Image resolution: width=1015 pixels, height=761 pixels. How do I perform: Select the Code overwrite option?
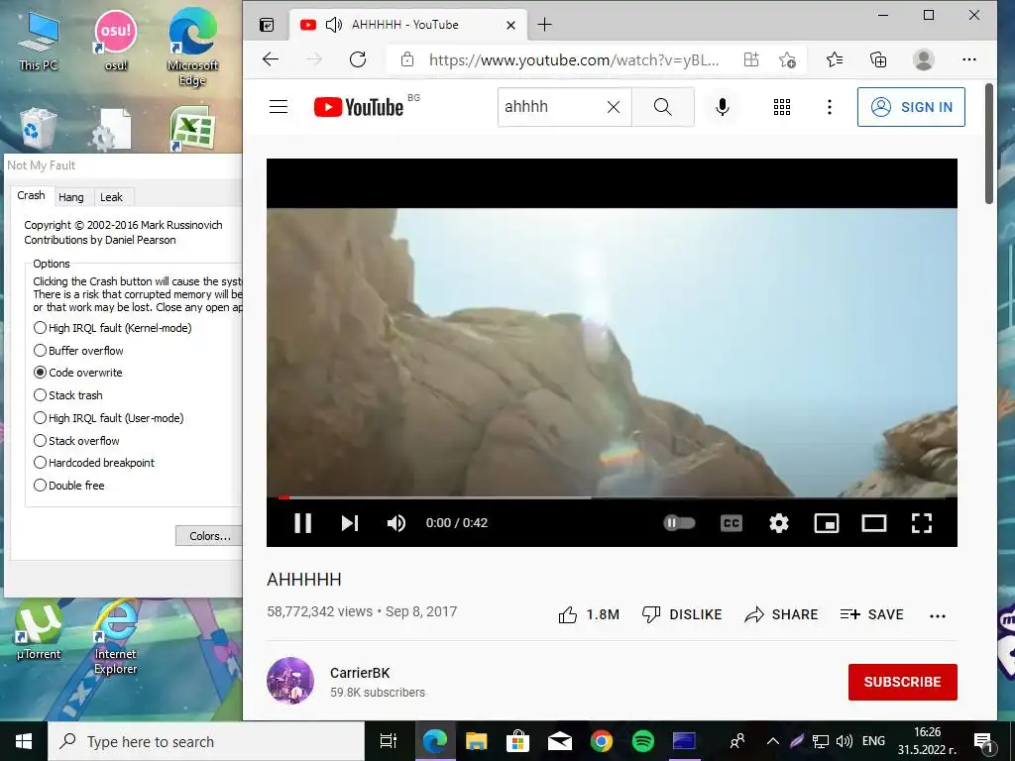pyautogui.click(x=77, y=373)
